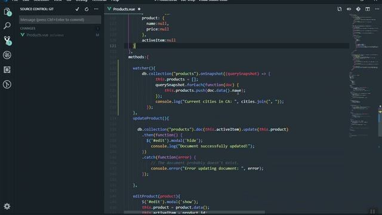Screen dimensions: 382x215
Task: Click the db.collection doc update line
Action: pos(213,130)
